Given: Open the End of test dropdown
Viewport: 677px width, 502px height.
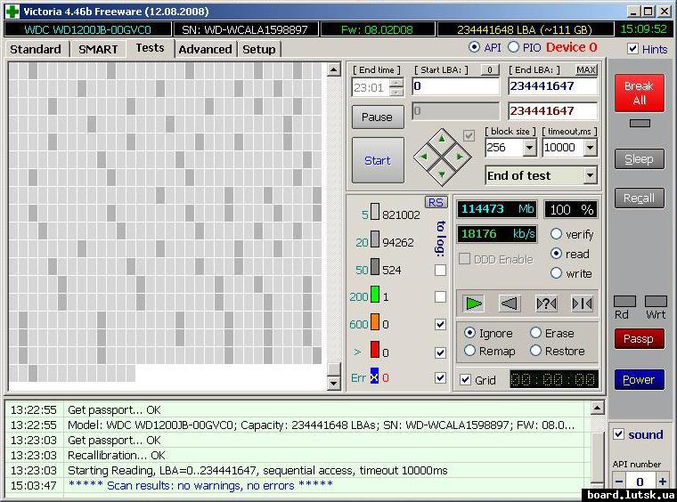Looking at the screenshot, I should tap(589, 176).
